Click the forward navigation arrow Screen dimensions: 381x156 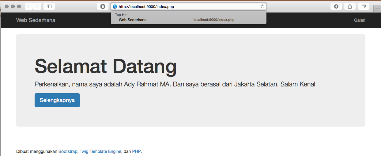(x=37, y=6)
